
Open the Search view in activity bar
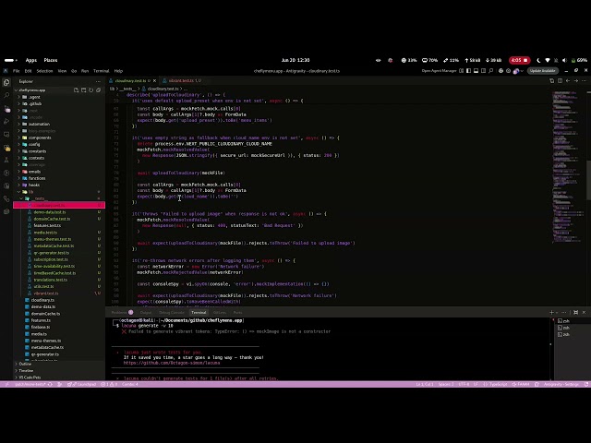click(x=6, y=95)
